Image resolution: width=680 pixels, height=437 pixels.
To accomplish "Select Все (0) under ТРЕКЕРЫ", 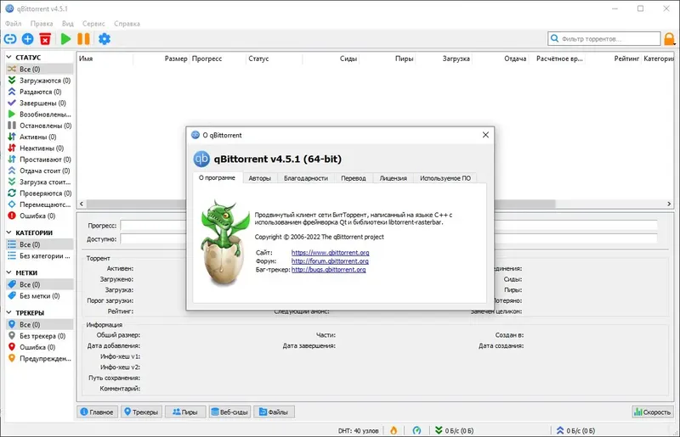I will [39, 324].
